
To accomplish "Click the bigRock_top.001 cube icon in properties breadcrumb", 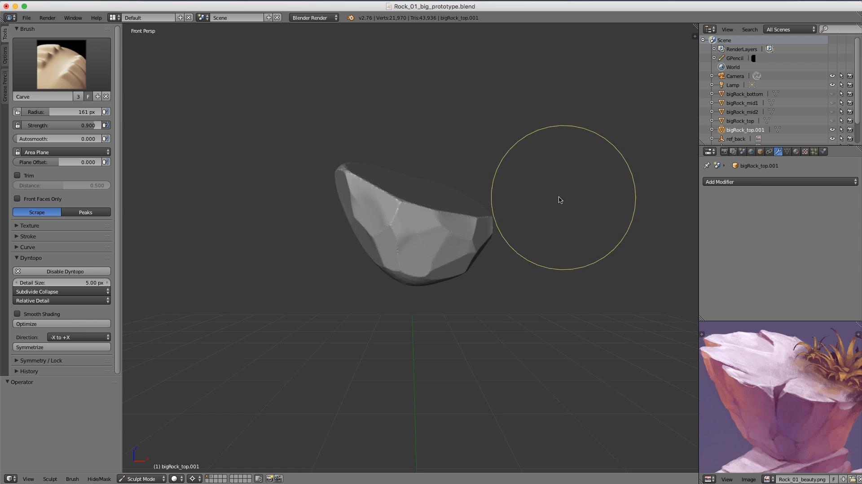I will (735, 165).
